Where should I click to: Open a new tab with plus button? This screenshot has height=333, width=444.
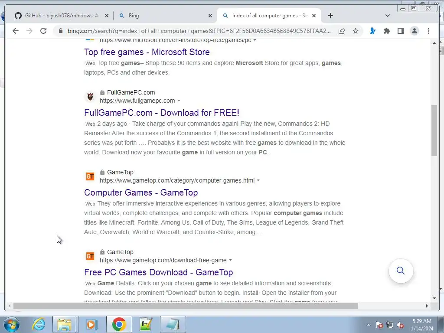(330, 16)
